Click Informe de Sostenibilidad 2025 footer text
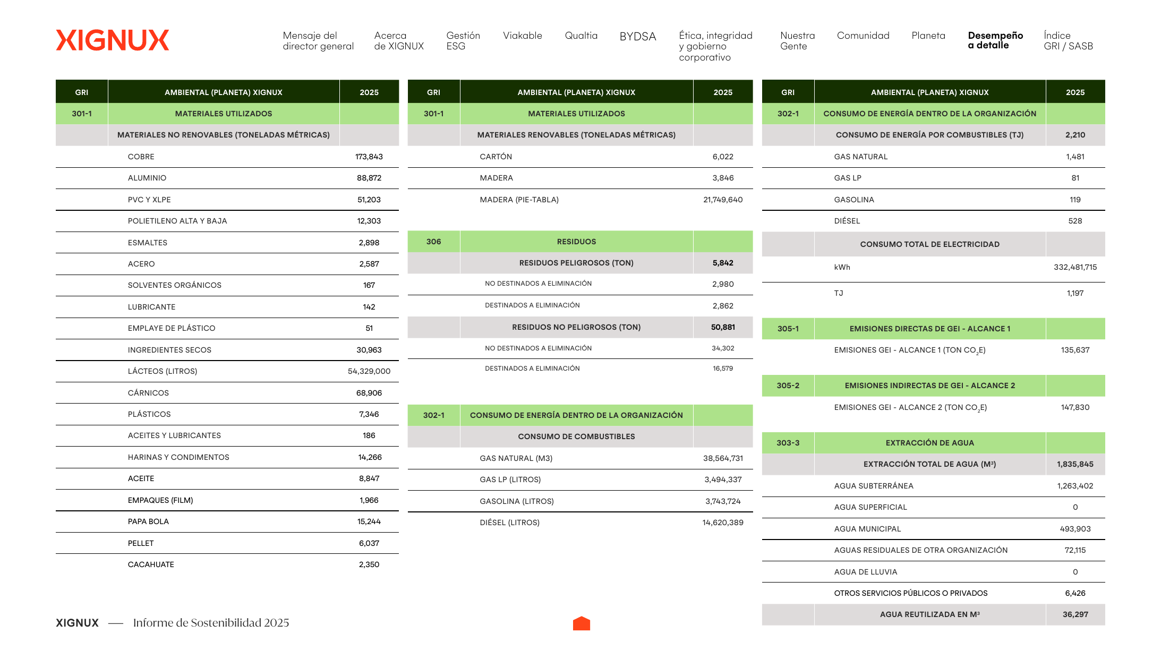The image size is (1161, 659). coord(211,623)
